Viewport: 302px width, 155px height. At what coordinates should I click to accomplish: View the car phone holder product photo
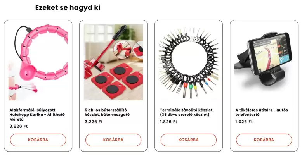pos(264,62)
